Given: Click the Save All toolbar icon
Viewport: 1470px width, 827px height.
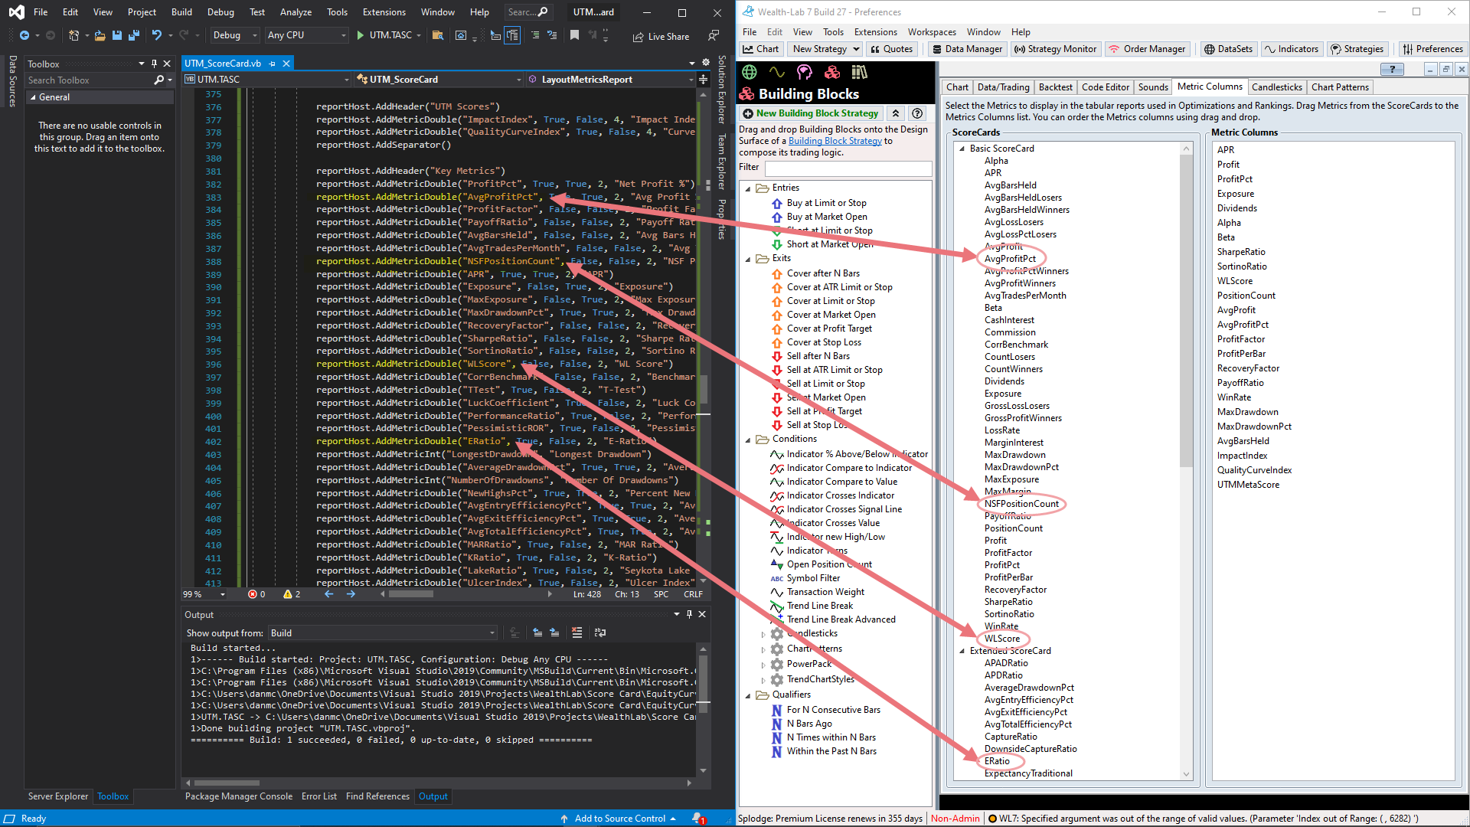Looking at the screenshot, I should (x=133, y=35).
